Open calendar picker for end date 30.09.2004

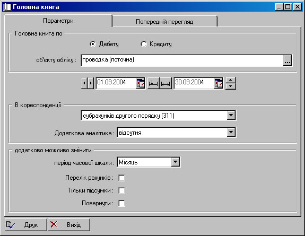pos(219,83)
